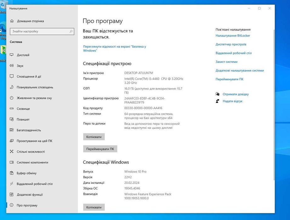Click the Remote Desktop icon in sidebar

[x=12, y=183]
